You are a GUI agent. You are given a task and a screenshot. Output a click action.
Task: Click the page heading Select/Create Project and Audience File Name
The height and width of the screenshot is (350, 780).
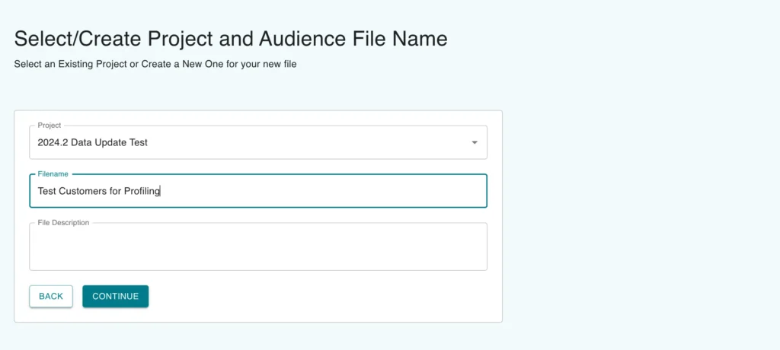[231, 39]
